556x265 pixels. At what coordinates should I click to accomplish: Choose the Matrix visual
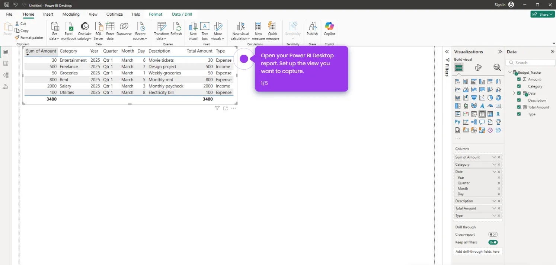coord(490,114)
